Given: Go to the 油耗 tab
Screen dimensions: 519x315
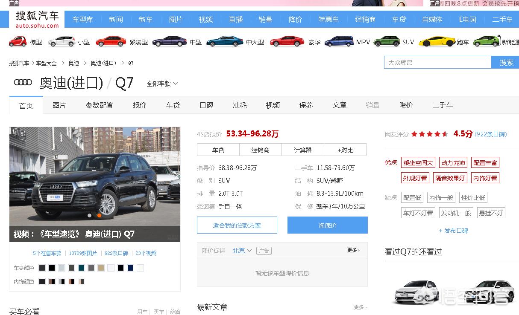Looking at the screenshot, I should click(240, 105).
